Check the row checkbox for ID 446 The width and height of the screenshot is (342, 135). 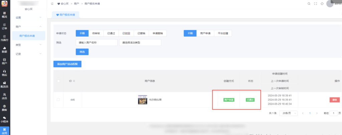point(58,100)
